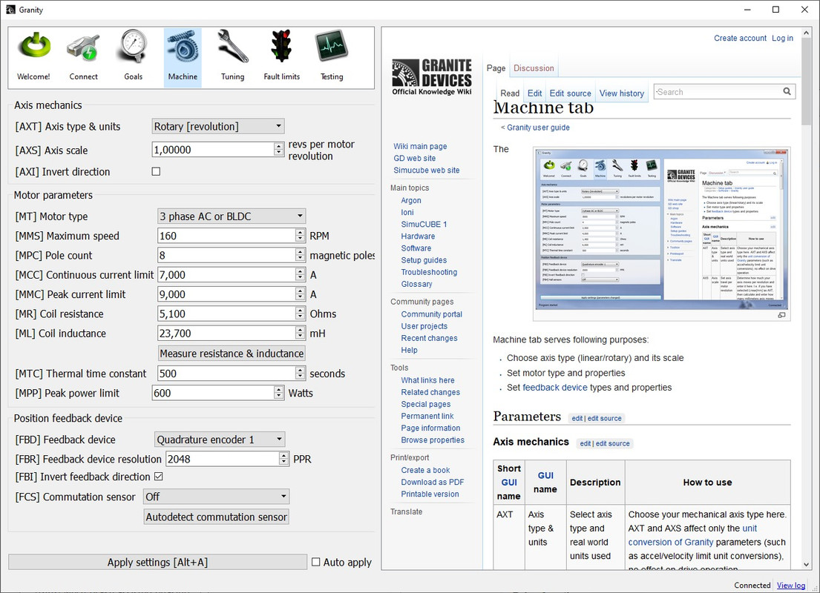This screenshot has width=820, height=593.
Task: Click the FBR Feedback device resolution spinner
Action: pos(283,459)
